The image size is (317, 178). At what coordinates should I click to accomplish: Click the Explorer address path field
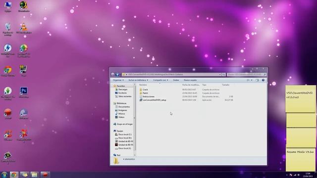[171, 75]
